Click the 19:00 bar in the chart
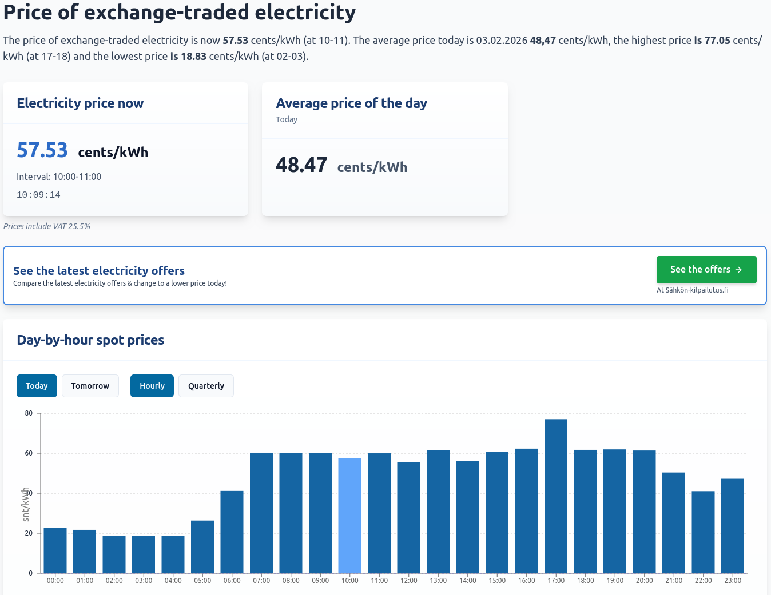The height and width of the screenshot is (595, 771). [615, 512]
